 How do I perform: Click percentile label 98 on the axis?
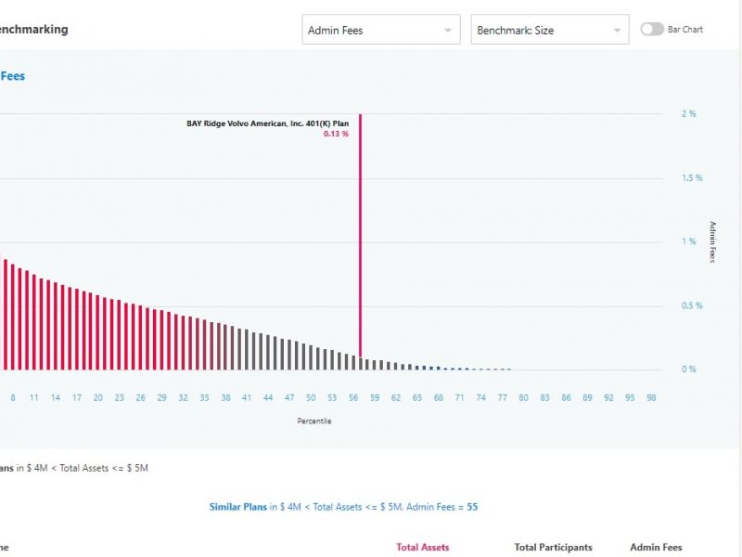pyautogui.click(x=651, y=397)
